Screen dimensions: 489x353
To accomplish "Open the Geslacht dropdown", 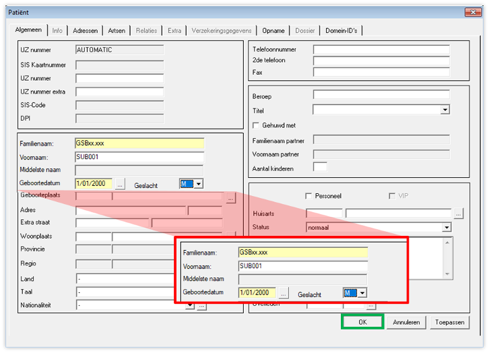I will 198,183.
